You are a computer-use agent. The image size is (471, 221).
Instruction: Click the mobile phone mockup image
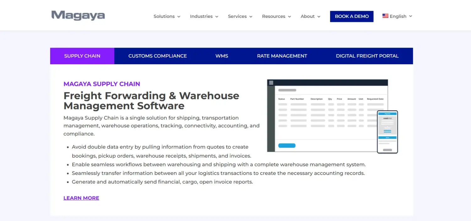[x=387, y=132]
